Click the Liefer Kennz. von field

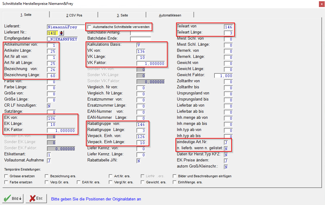[x=141, y=149]
